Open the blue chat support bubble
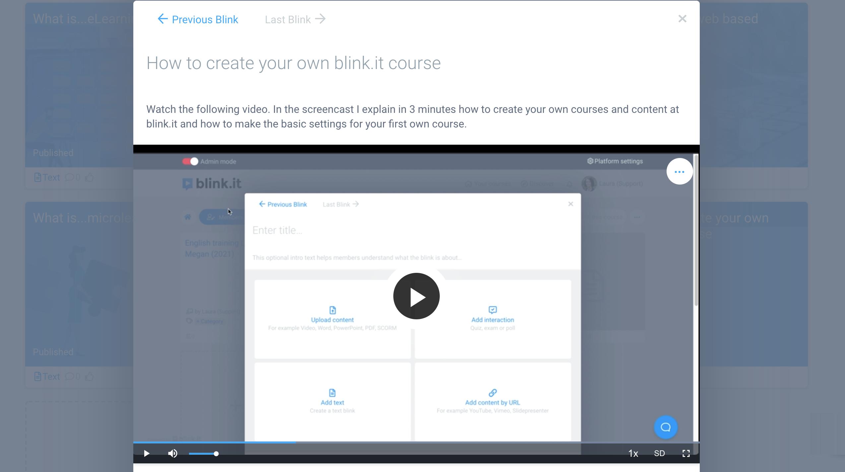This screenshot has width=845, height=472. click(x=666, y=427)
